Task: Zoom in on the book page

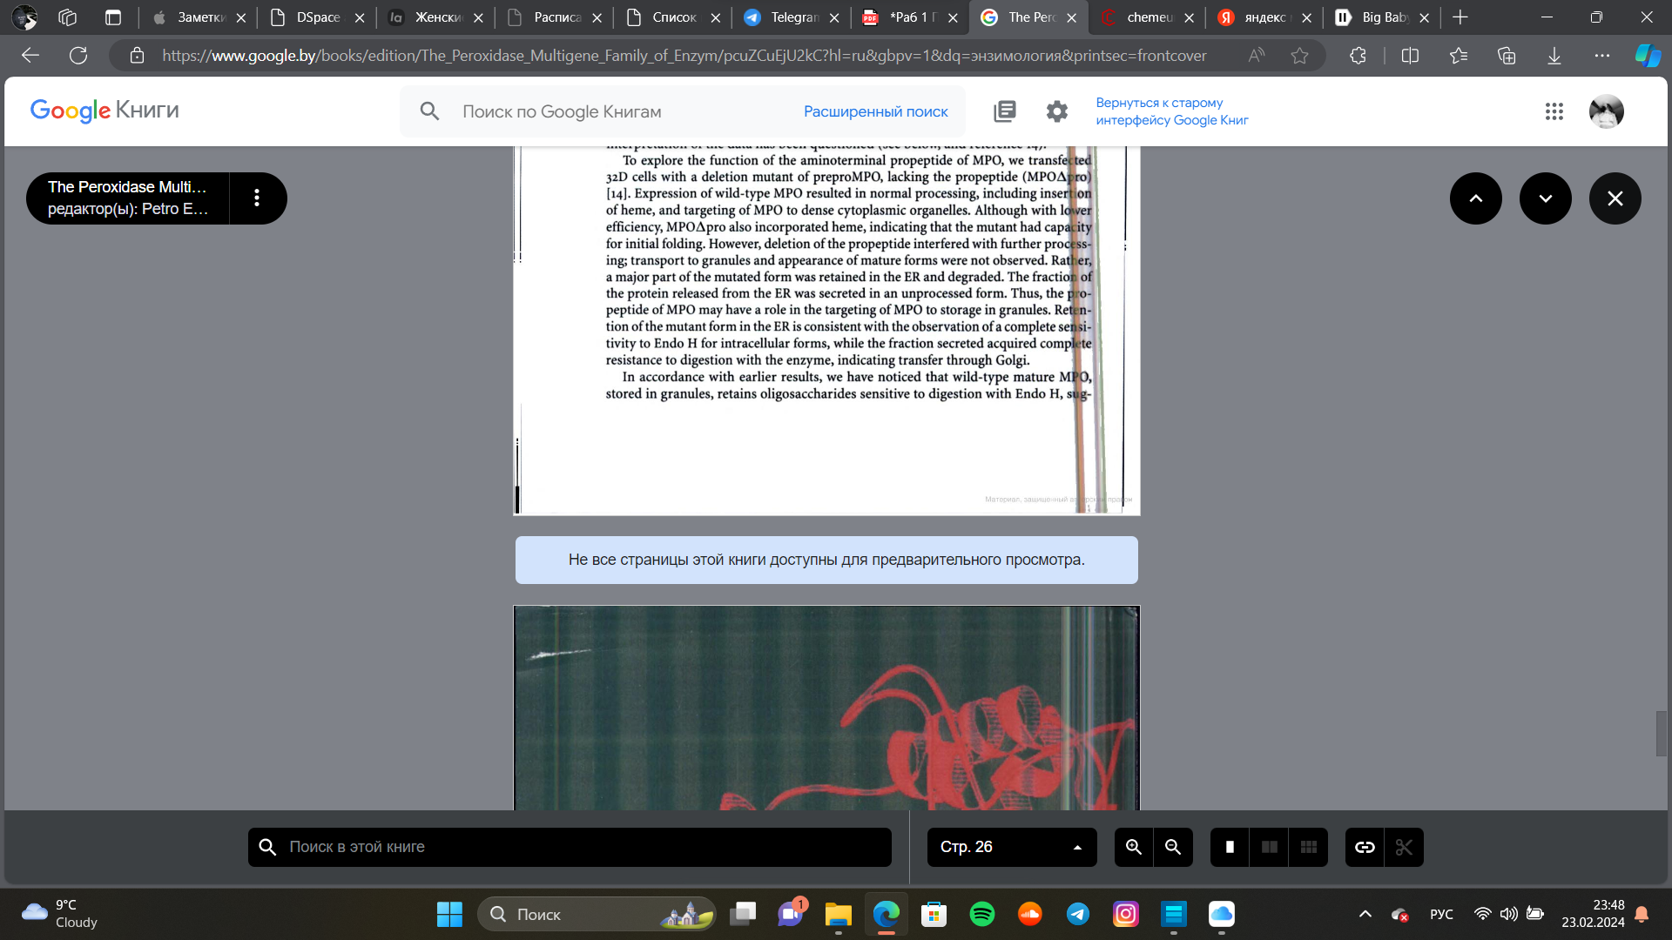Action: [x=1134, y=847]
